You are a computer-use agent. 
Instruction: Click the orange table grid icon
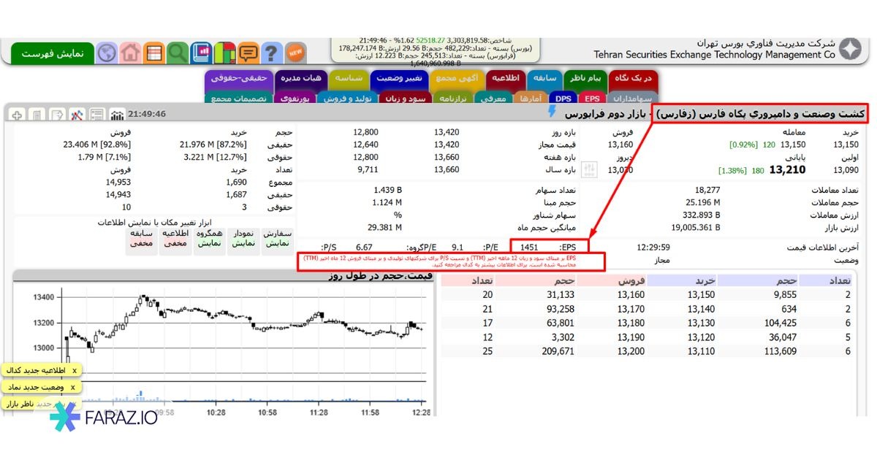coord(154,53)
